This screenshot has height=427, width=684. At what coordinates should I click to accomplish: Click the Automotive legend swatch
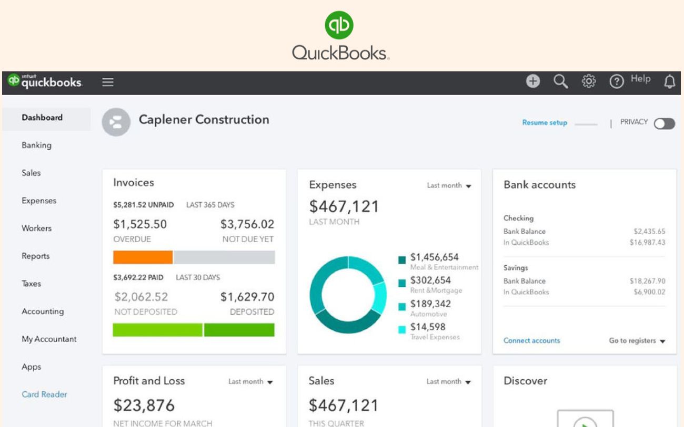click(402, 306)
